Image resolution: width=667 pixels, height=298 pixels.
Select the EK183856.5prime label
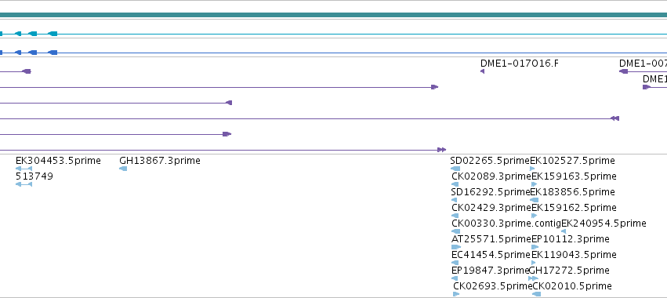click(x=573, y=192)
